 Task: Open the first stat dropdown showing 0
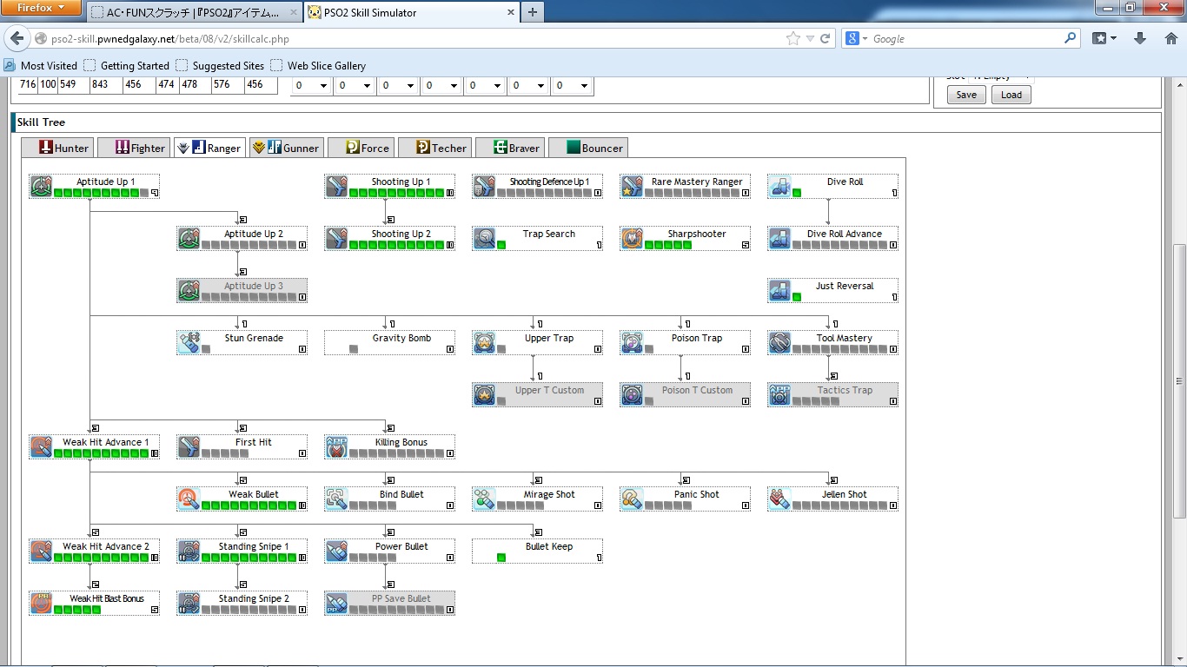point(311,85)
